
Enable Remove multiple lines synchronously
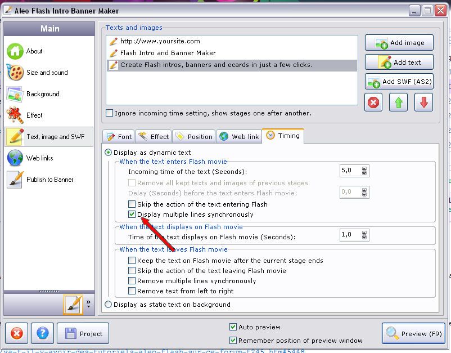[132, 281]
